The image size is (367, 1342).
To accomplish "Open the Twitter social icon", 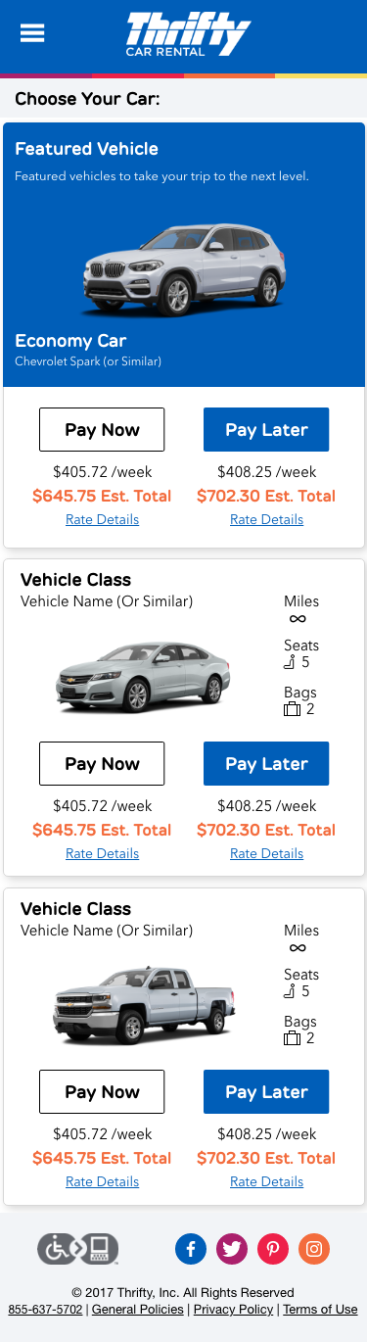I will coord(232,1249).
